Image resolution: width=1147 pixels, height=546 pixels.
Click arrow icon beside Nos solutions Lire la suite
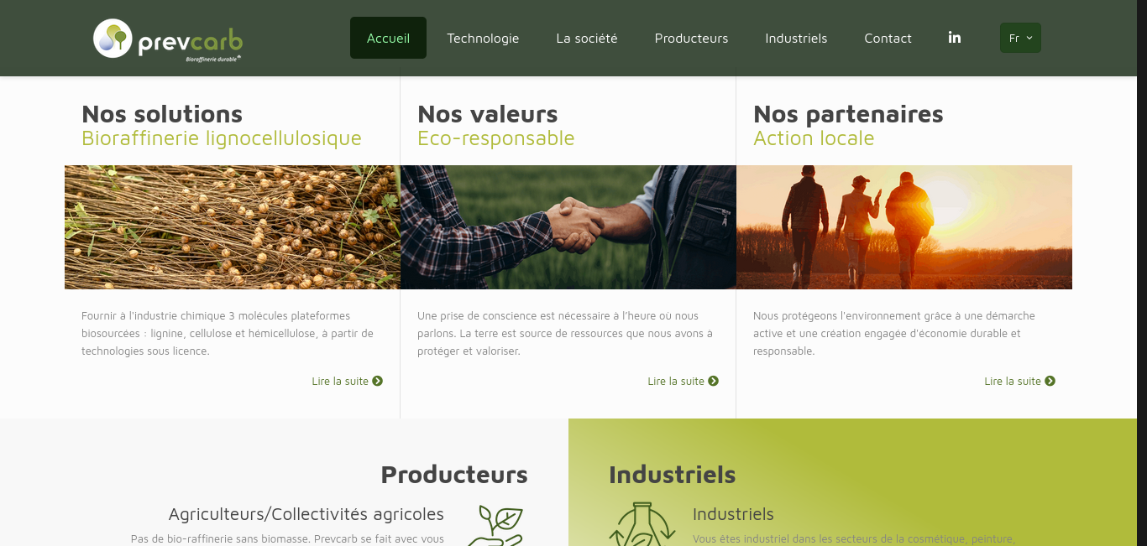tap(378, 381)
